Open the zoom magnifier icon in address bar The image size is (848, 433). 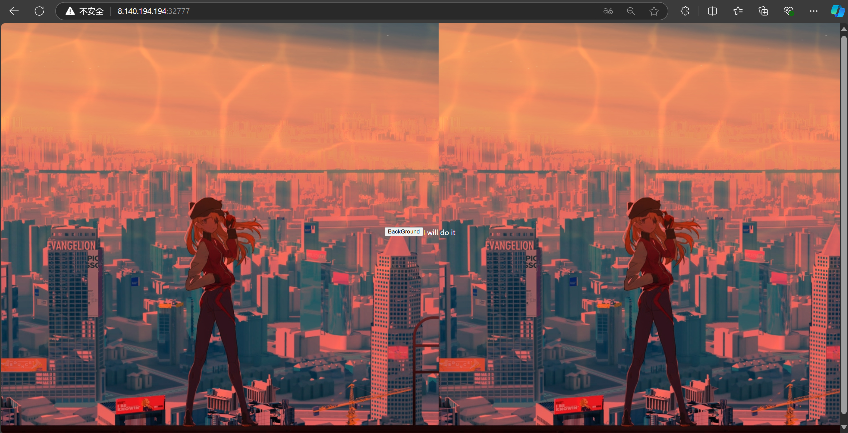tap(631, 11)
